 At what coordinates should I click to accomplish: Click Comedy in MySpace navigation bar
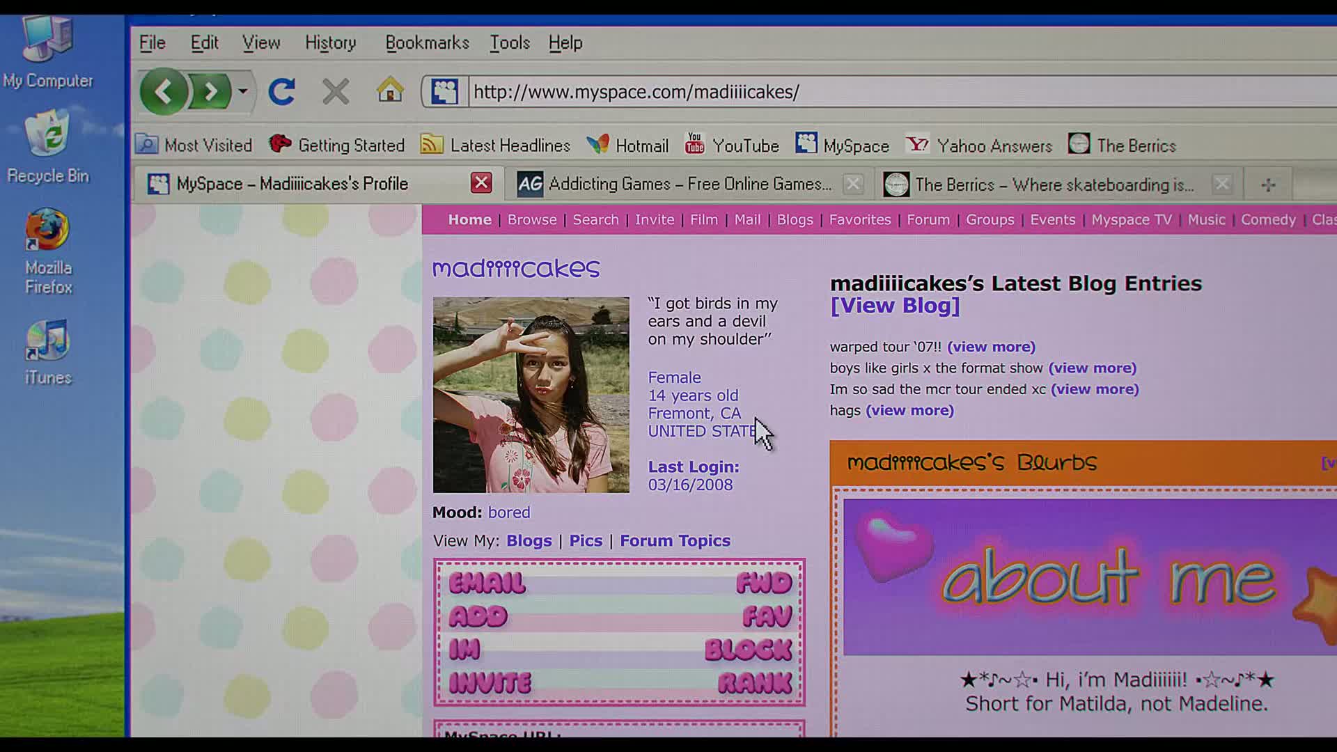1268,220
